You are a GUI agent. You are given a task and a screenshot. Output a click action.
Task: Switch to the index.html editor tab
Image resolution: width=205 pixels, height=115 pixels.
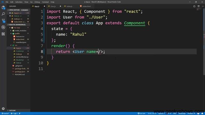pos(86,6)
